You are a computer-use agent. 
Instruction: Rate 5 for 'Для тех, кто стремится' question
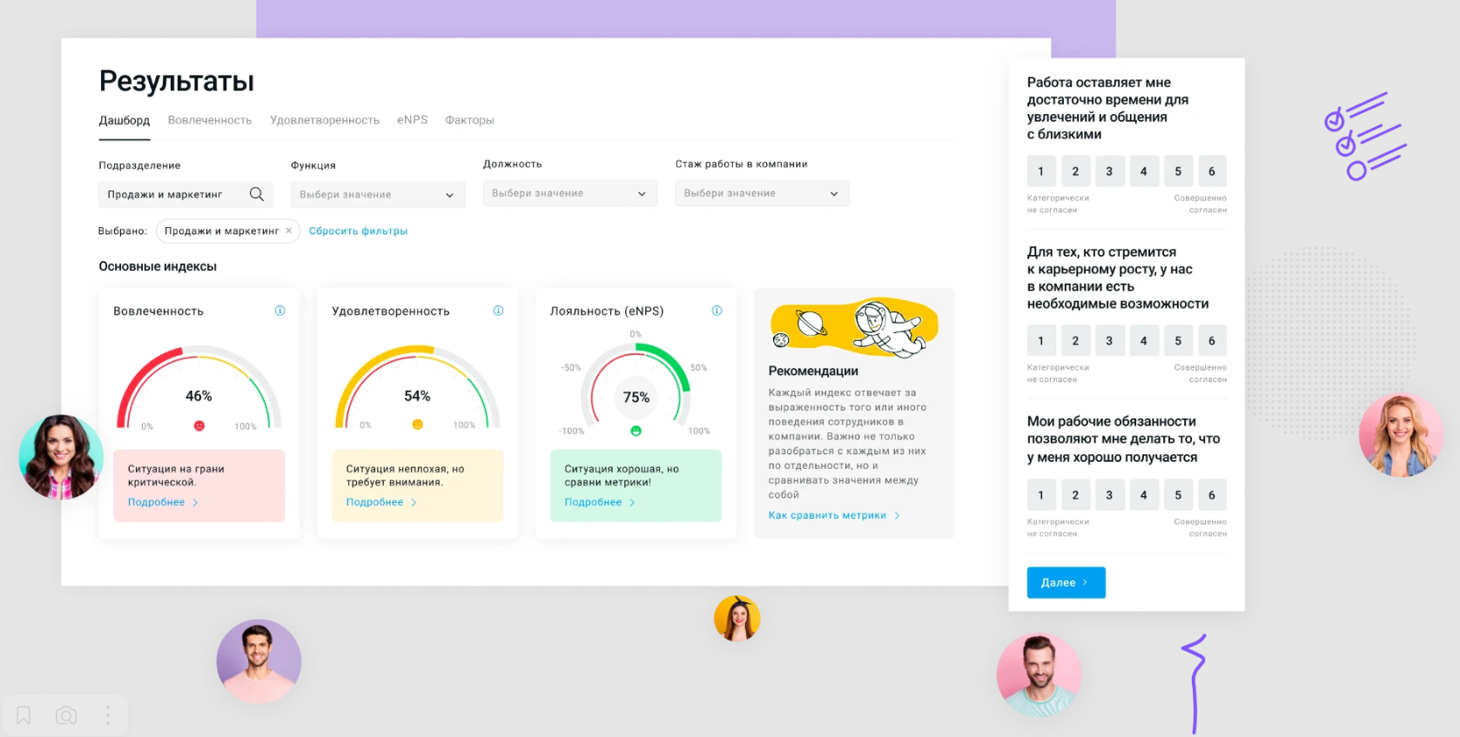tap(1178, 341)
